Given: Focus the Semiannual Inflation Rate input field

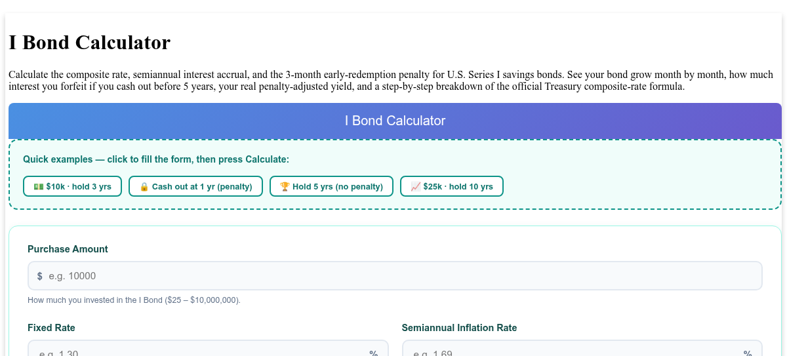Looking at the screenshot, I should point(582,348).
